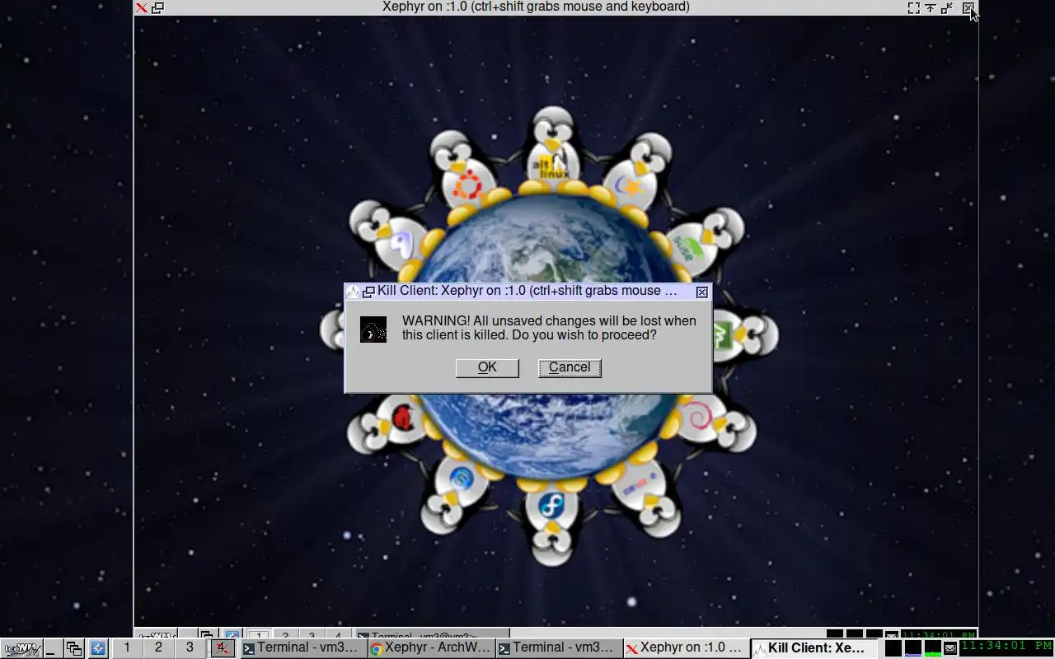Switch to workspace 4 in the outer taskbar
Screen dimensions: 1055x659
click(221, 647)
